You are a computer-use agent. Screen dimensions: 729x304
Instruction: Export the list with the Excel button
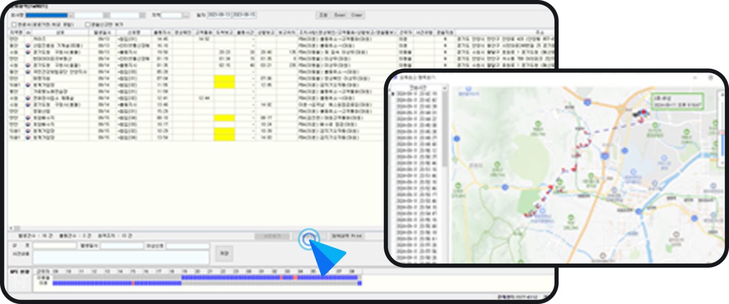[x=339, y=15]
